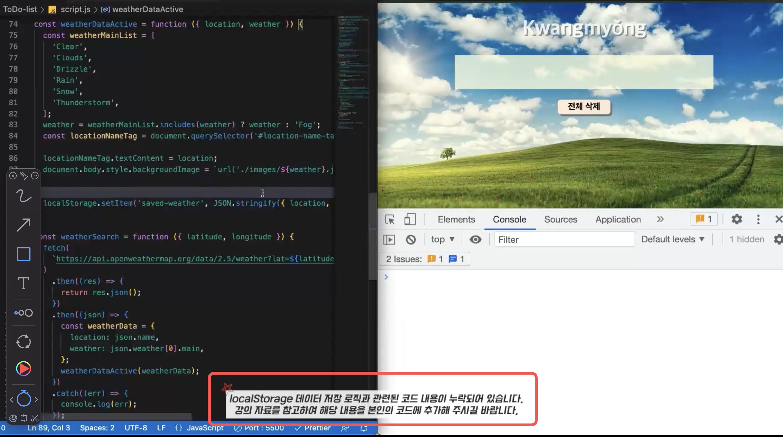The width and height of the screenshot is (783, 437).
Task: Click the weatherDataActive(weatherData) call line
Action: (130, 371)
